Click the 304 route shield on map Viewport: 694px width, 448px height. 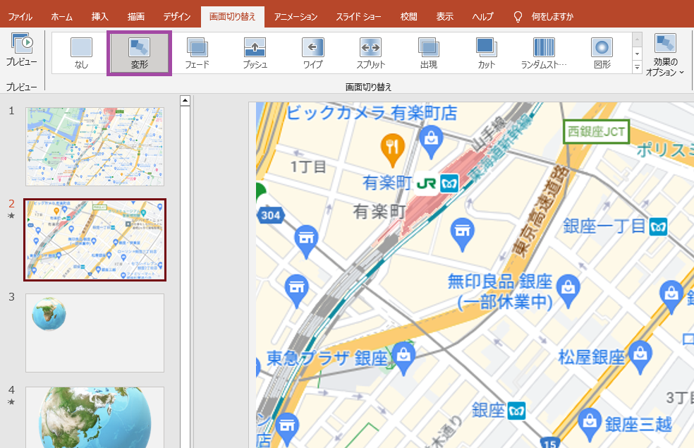270,216
